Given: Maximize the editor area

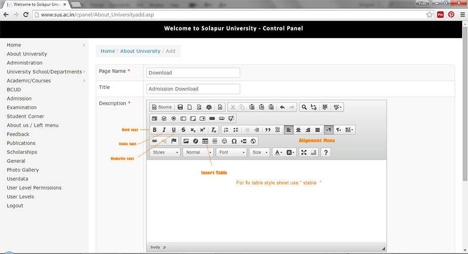Looking at the screenshot, I should point(304,152).
